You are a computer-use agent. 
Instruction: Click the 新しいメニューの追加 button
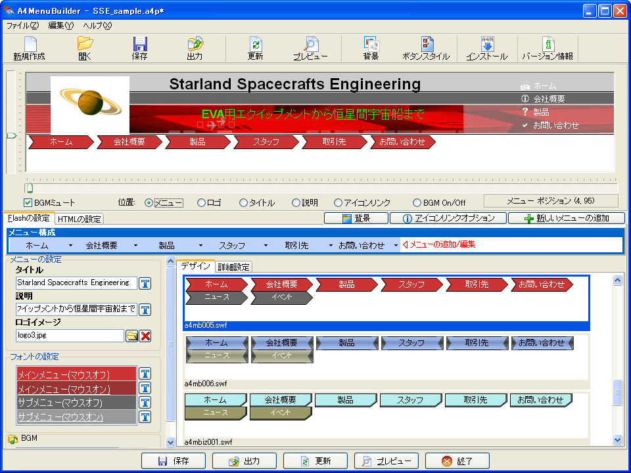pyautogui.click(x=566, y=218)
